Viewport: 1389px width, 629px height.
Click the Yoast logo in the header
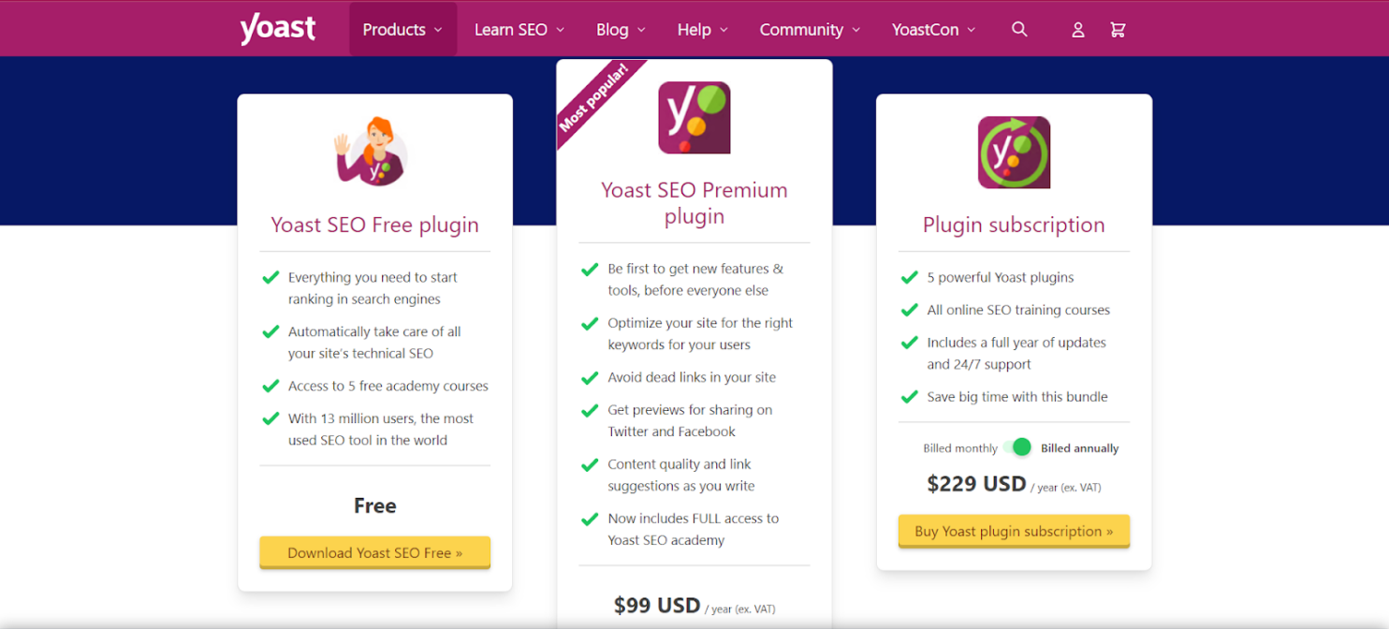277,28
